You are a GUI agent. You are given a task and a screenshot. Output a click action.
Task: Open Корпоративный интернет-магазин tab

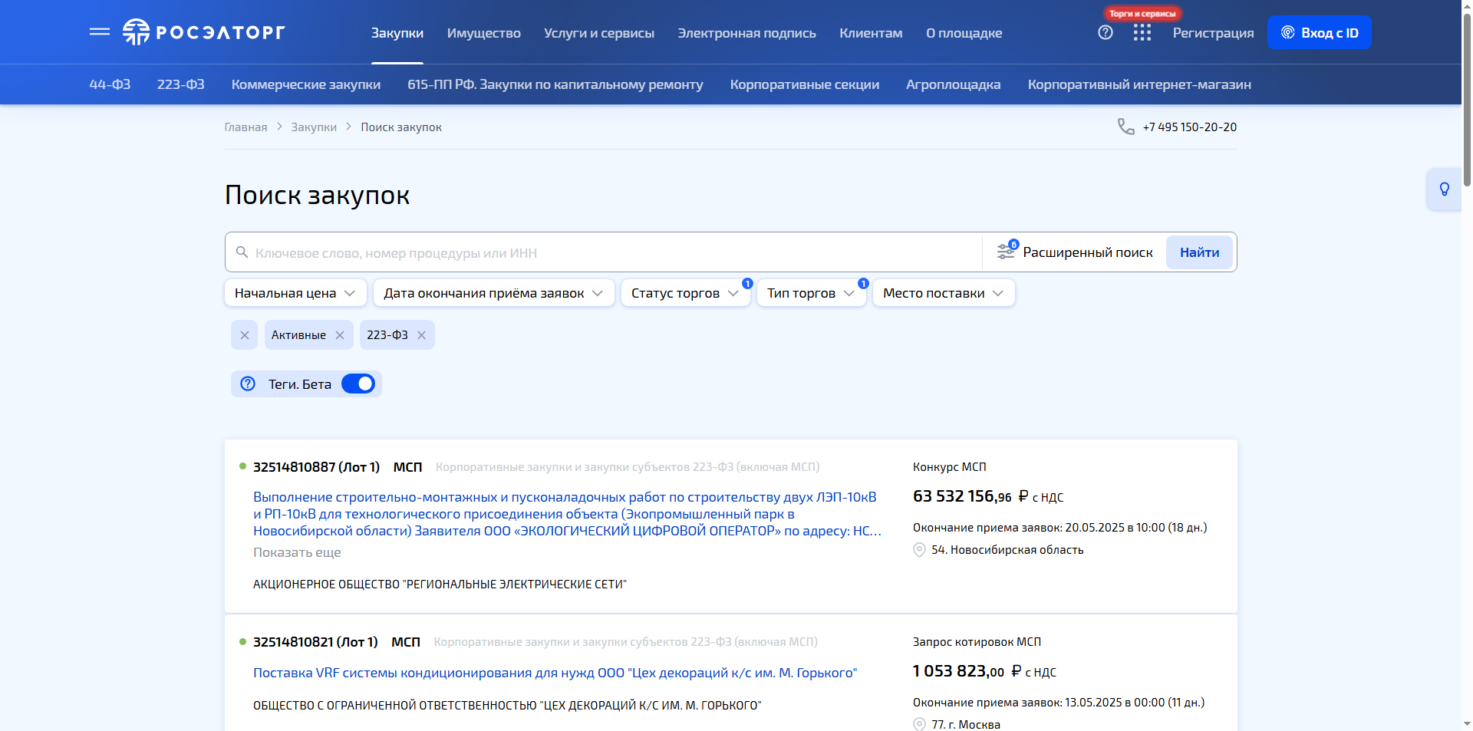[x=1139, y=84]
